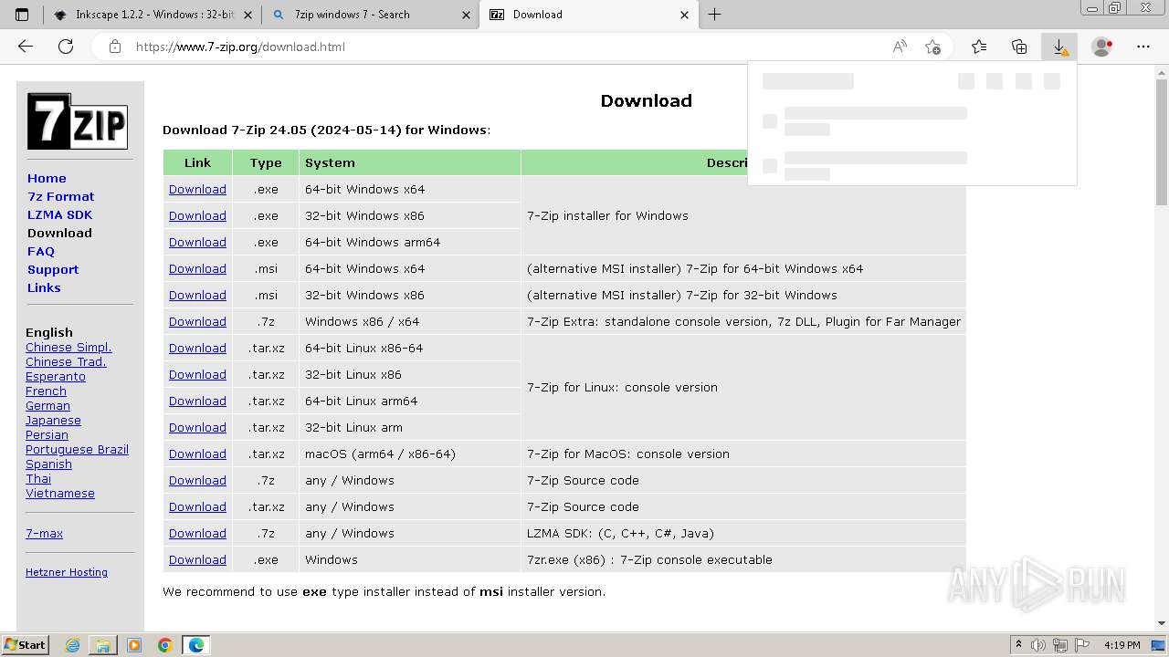Open tab actions menu icon
This screenshot has width=1169, height=657.
(22, 15)
